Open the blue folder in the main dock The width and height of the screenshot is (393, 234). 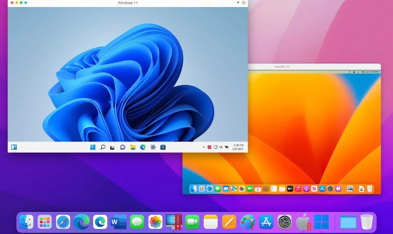pos(348,222)
